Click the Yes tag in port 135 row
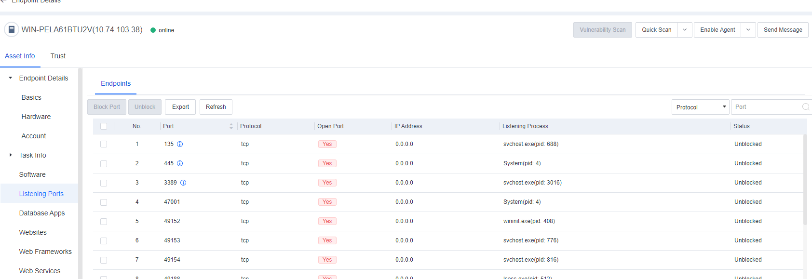 (327, 144)
